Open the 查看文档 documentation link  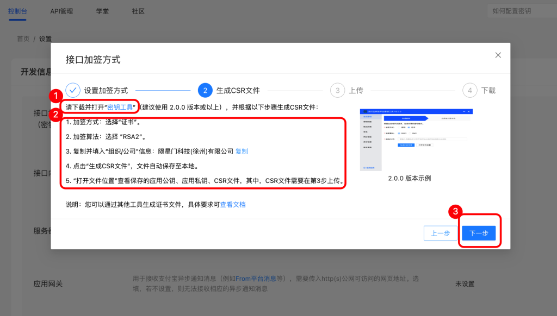click(233, 205)
